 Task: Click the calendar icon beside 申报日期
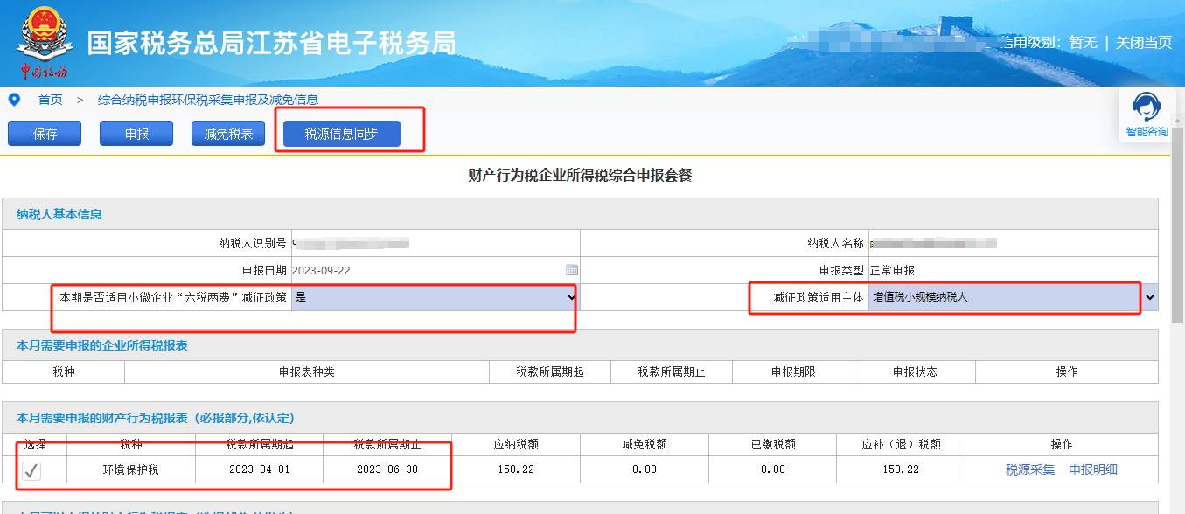572,270
